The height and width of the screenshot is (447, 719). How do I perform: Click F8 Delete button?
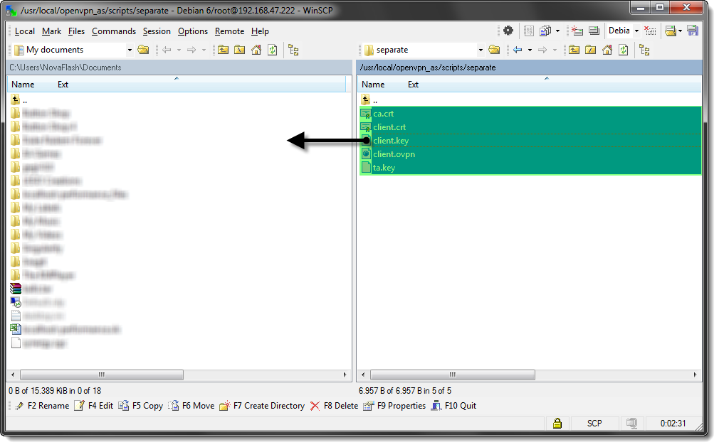tap(334, 406)
